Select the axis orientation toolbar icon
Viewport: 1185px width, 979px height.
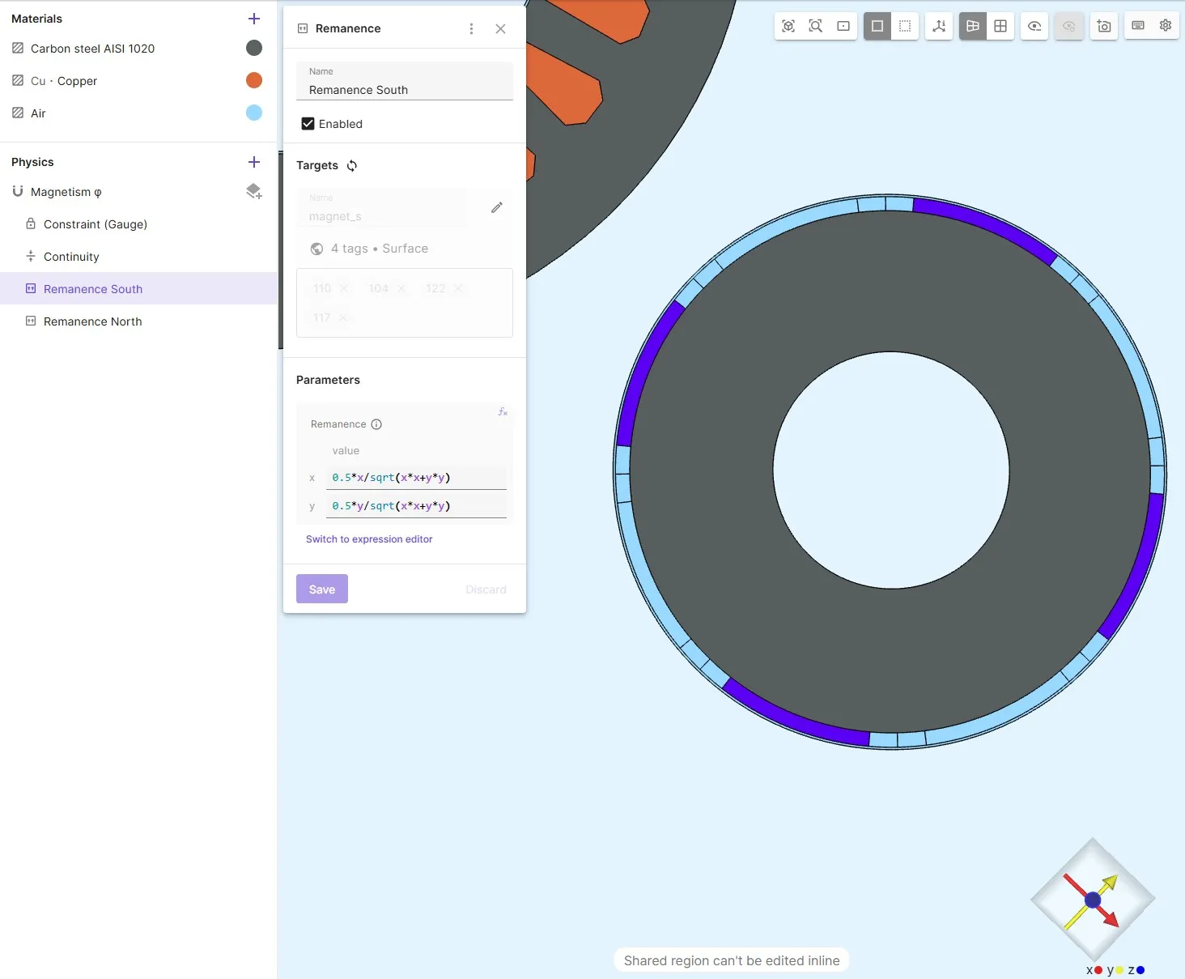coord(939,26)
